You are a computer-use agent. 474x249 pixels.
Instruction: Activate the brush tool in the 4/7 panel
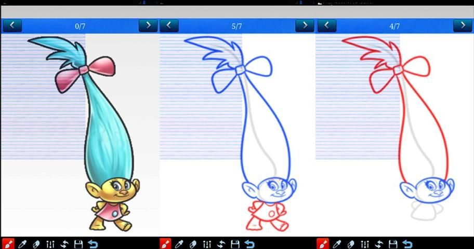point(323,243)
